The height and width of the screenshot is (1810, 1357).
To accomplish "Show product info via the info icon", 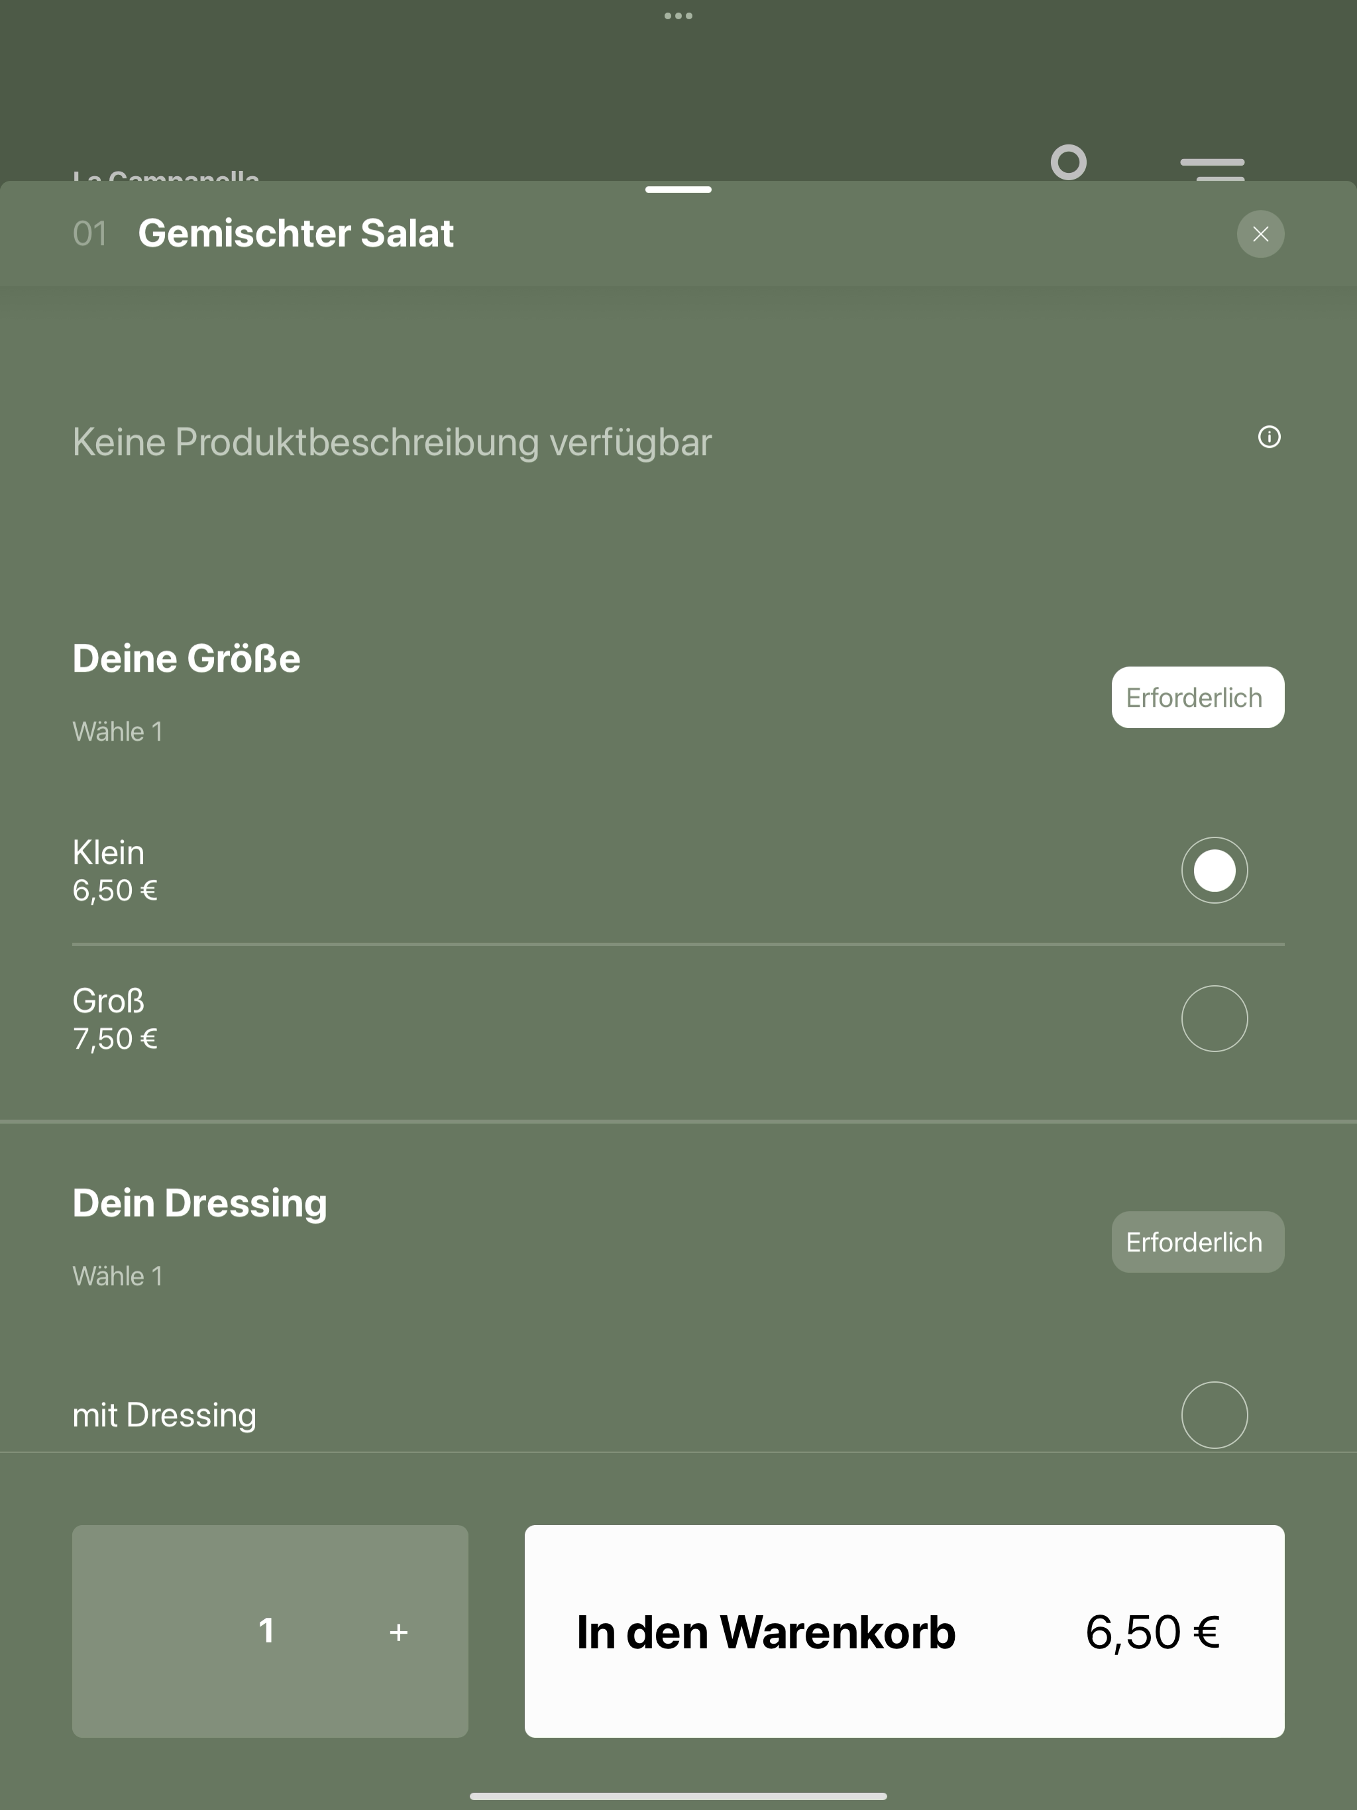I will [x=1270, y=437].
